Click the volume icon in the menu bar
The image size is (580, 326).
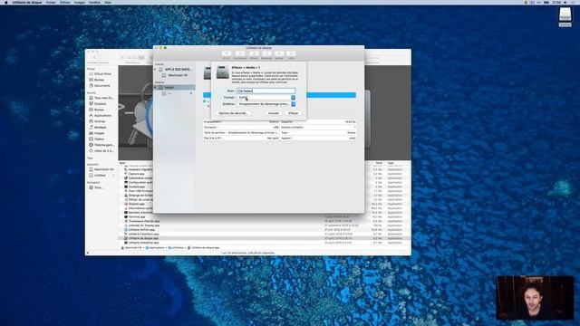565,2
